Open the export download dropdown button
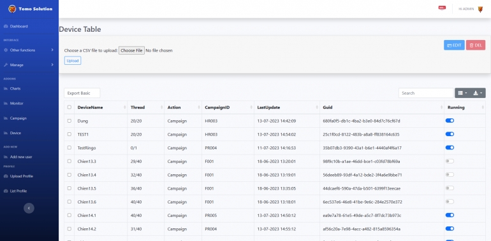Image resolution: width=491 pixels, height=241 pixels. (x=478, y=93)
